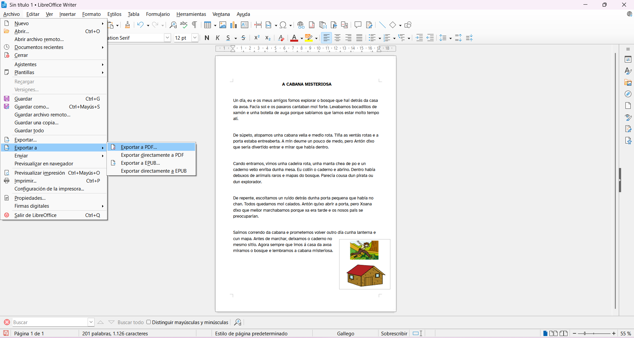Screen dimensions: 634x338
Task: Click the Insert Hyperlink globe icon
Action: (x=301, y=25)
